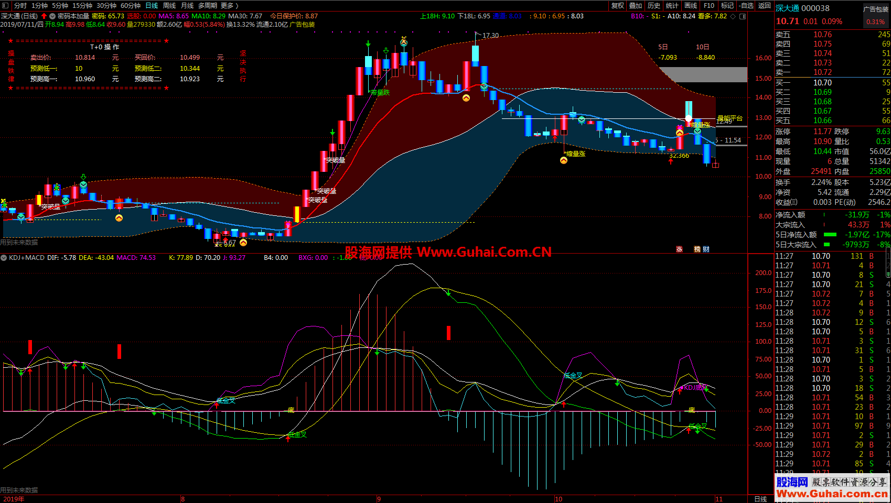Viewport: 891px width, 503px height.
Task: Click the 32.366 price annotation
Action: click(679, 156)
